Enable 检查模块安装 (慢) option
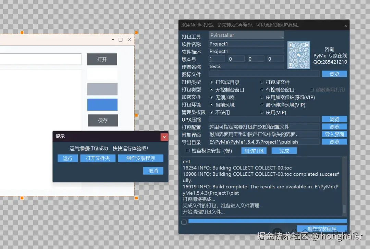Viewport: 370px width, 249px height. click(x=187, y=151)
